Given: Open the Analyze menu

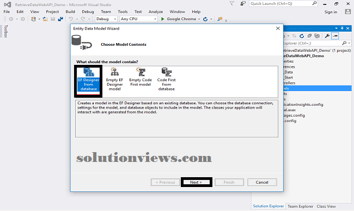Looking at the screenshot, I should point(156,12).
